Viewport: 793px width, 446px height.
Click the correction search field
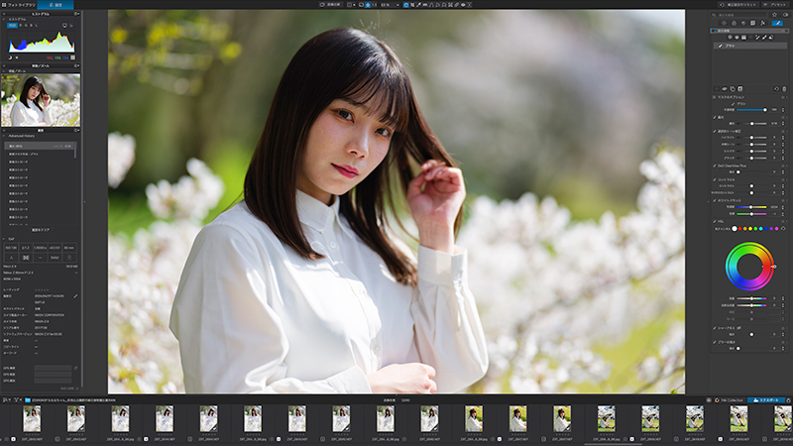(x=738, y=15)
